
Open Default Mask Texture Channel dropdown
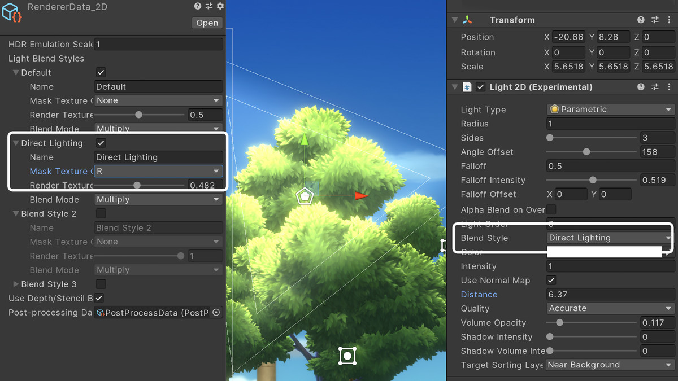click(x=158, y=100)
